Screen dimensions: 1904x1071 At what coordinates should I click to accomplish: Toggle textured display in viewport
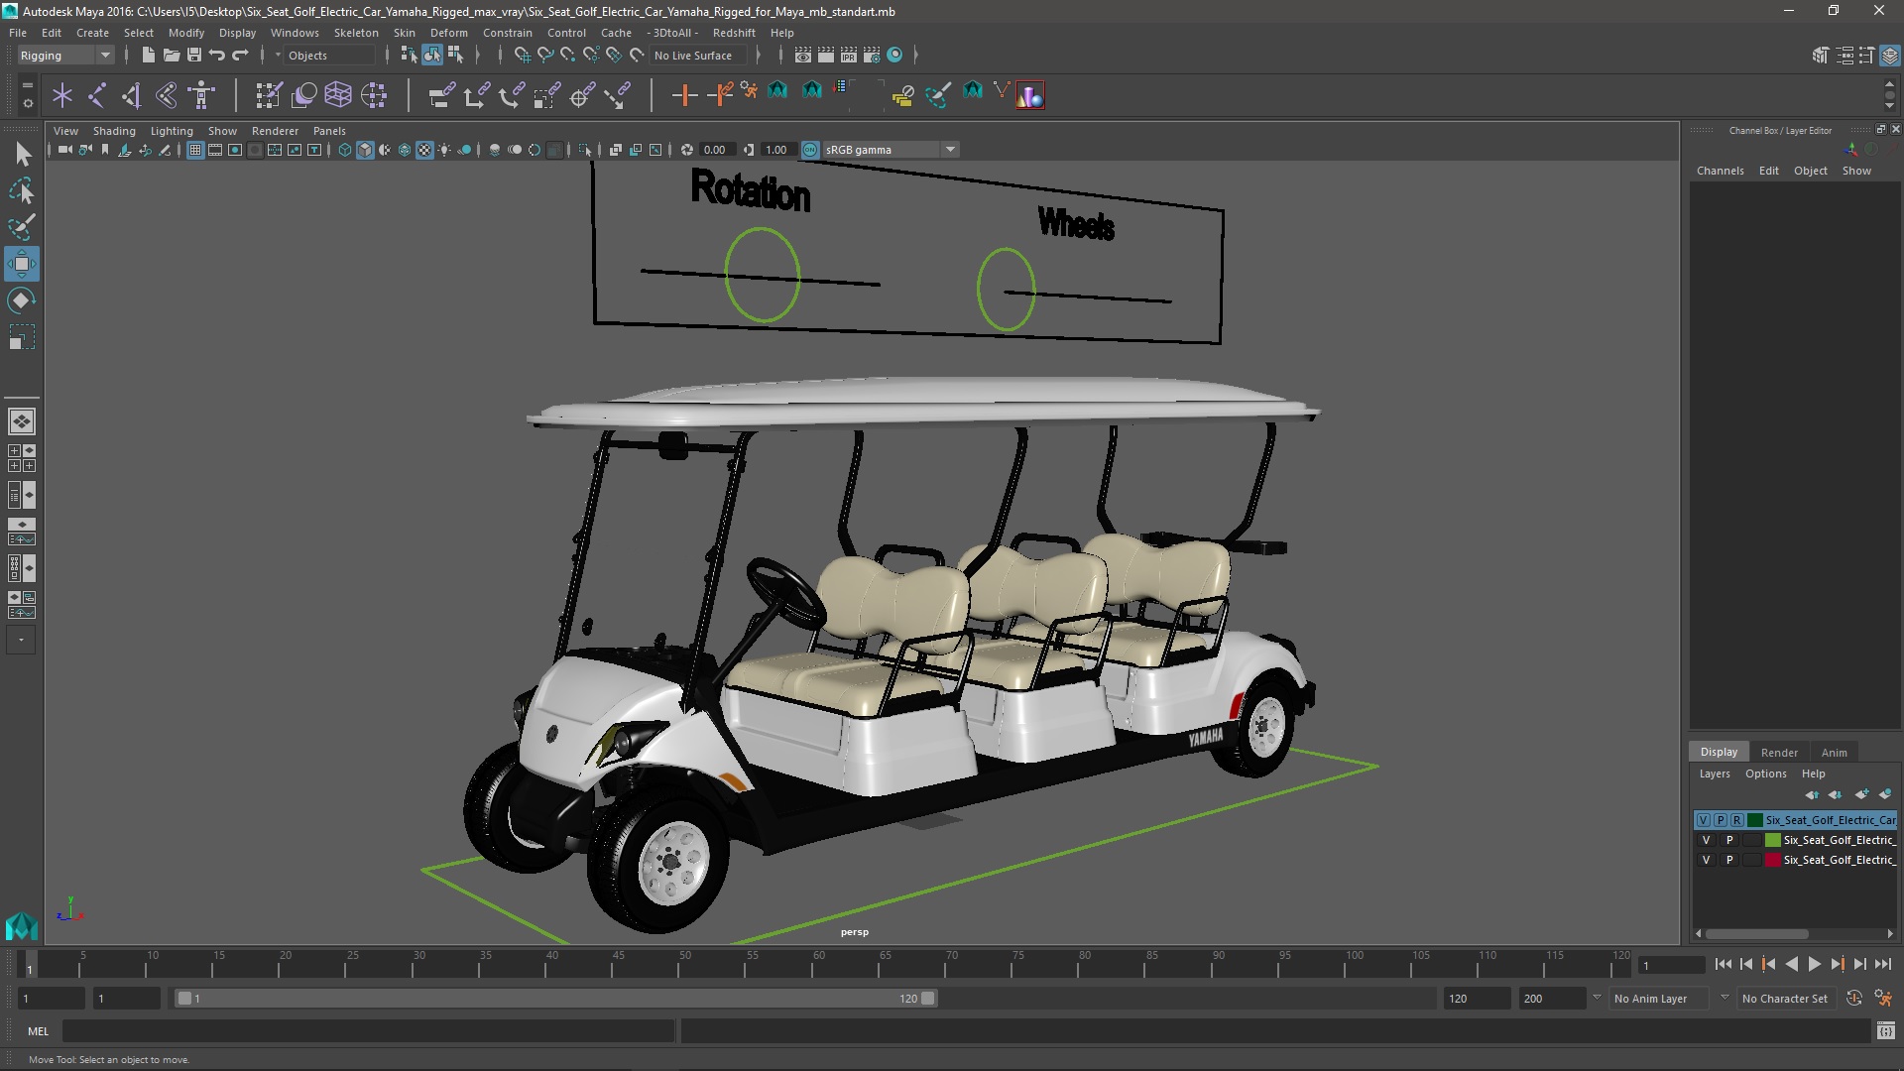point(424,150)
